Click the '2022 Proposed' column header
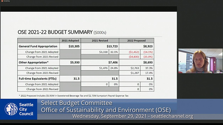This screenshot has height=125, width=223. pyautogui.click(x=136, y=41)
